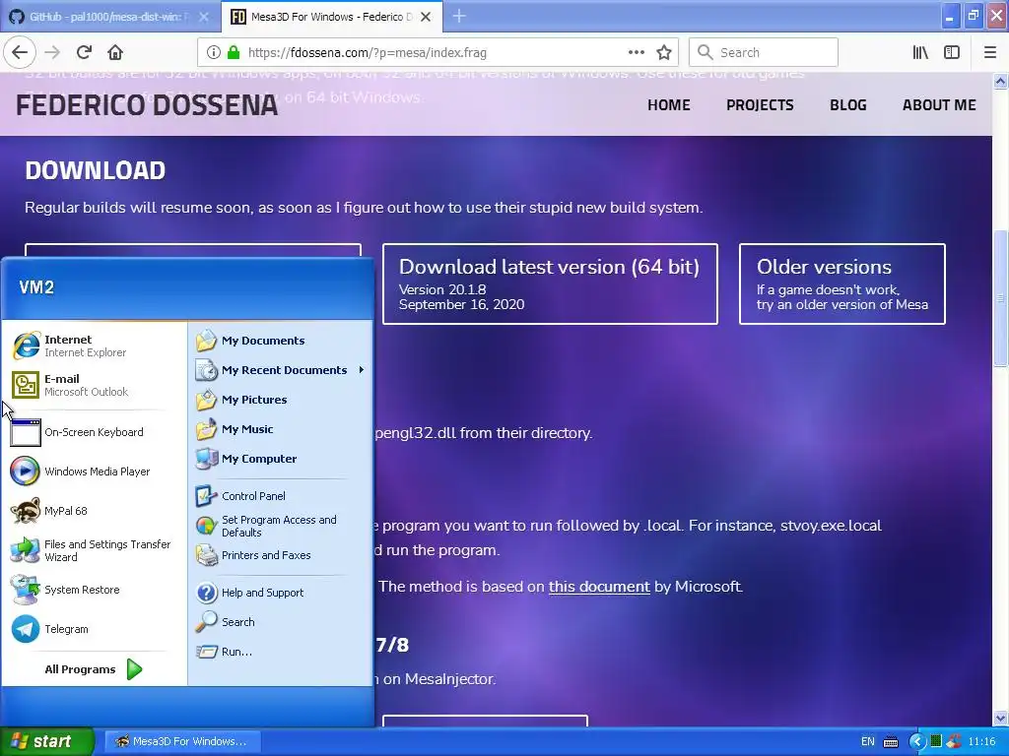Toggle the browser sidebar

tap(952, 53)
